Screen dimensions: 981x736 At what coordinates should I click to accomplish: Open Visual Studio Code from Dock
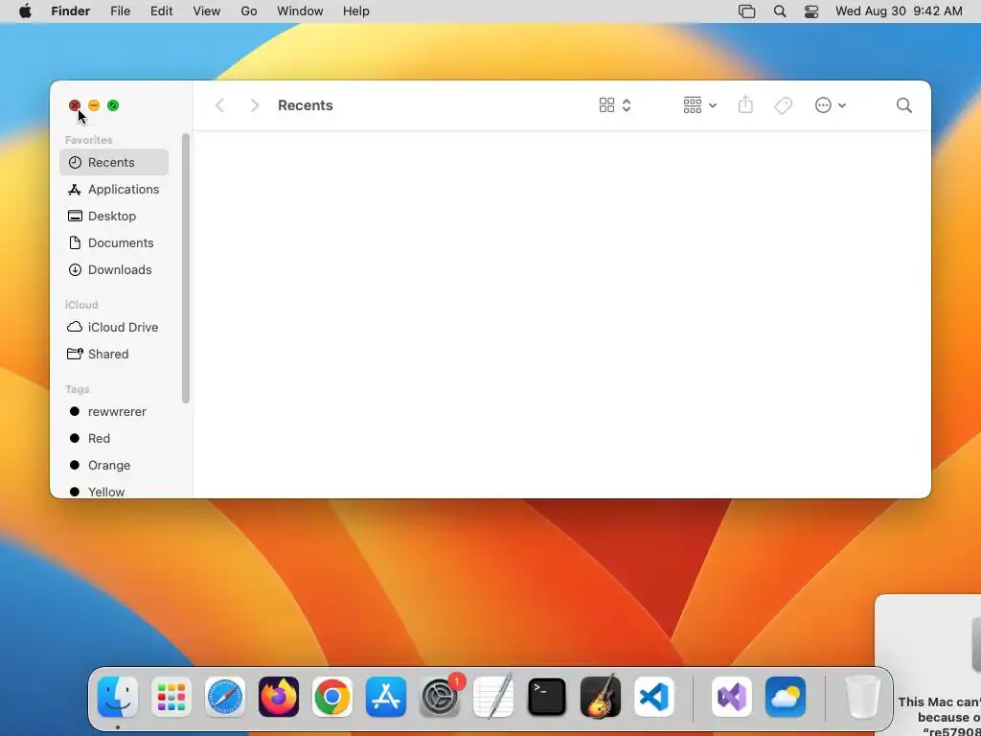653,697
